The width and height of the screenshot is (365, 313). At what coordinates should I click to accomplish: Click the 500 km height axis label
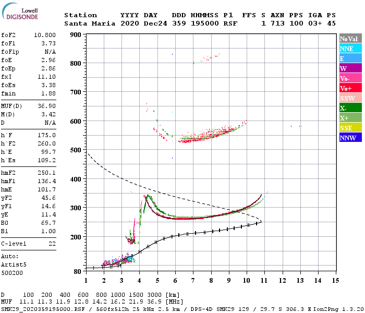click(x=76, y=150)
